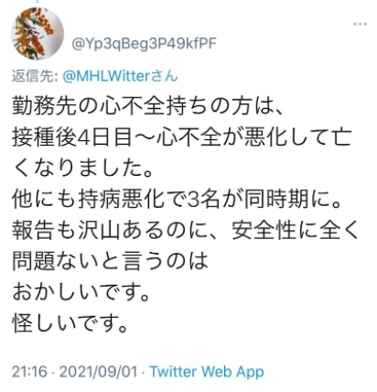377x392 pixels.
Task: Click the orange flower profile avatar
Action: tap(38, 34)
